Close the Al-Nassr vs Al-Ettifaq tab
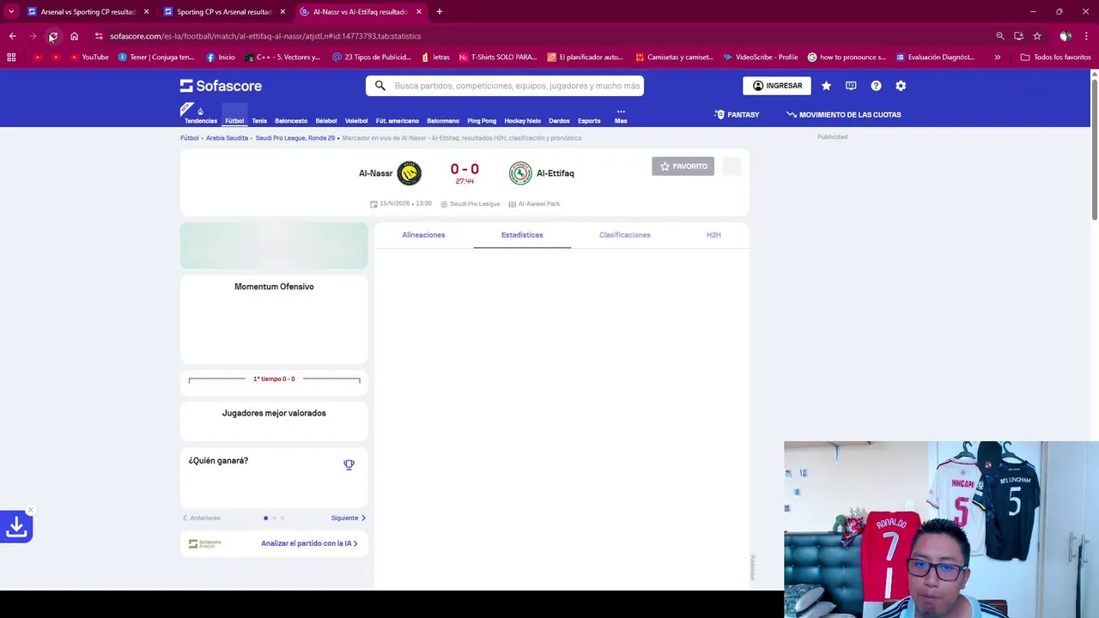Viewport: 1099px width, 618px height. [x=419, y=12]
